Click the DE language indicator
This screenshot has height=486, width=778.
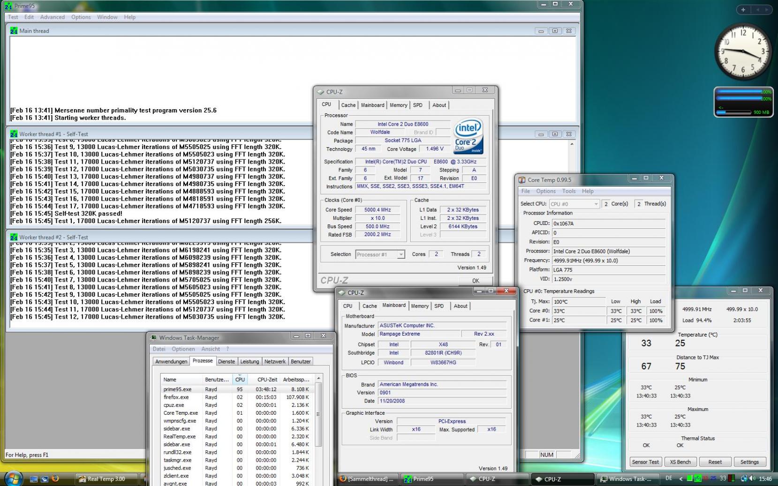click(x=669, y=479)
